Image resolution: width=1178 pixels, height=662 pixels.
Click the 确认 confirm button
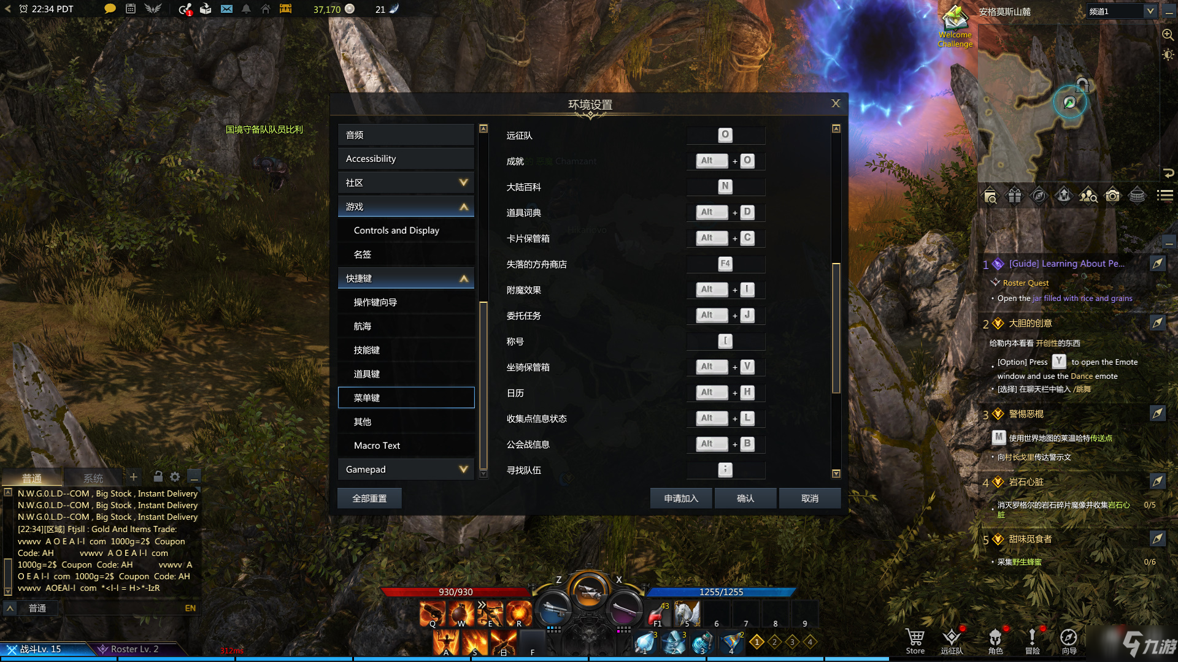[x=747, y=499]
